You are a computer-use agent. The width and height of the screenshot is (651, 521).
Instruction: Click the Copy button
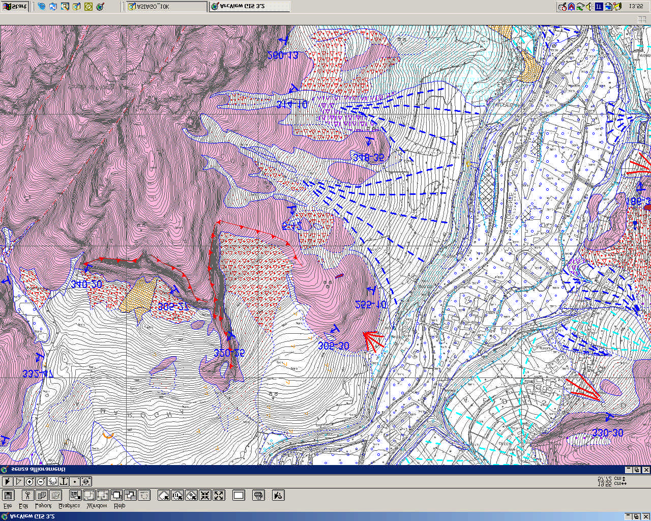point(42,495)
